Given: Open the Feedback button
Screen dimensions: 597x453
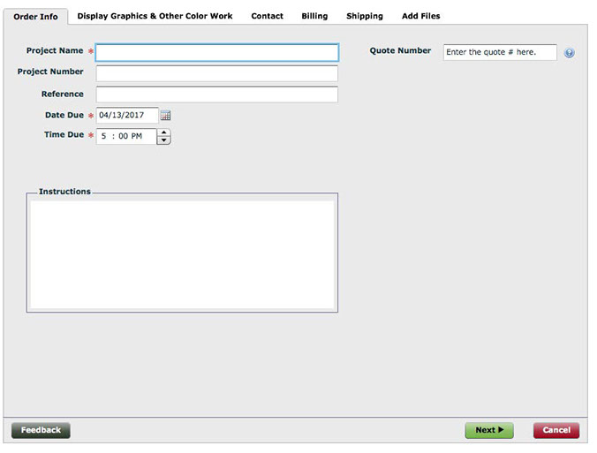Looking at the screenshot, I should [41, 430].
